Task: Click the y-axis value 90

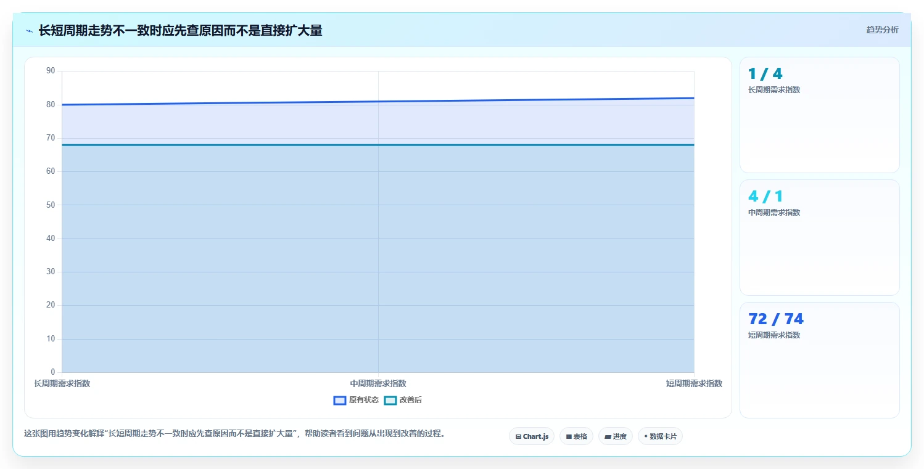Action: click(51, 71)
